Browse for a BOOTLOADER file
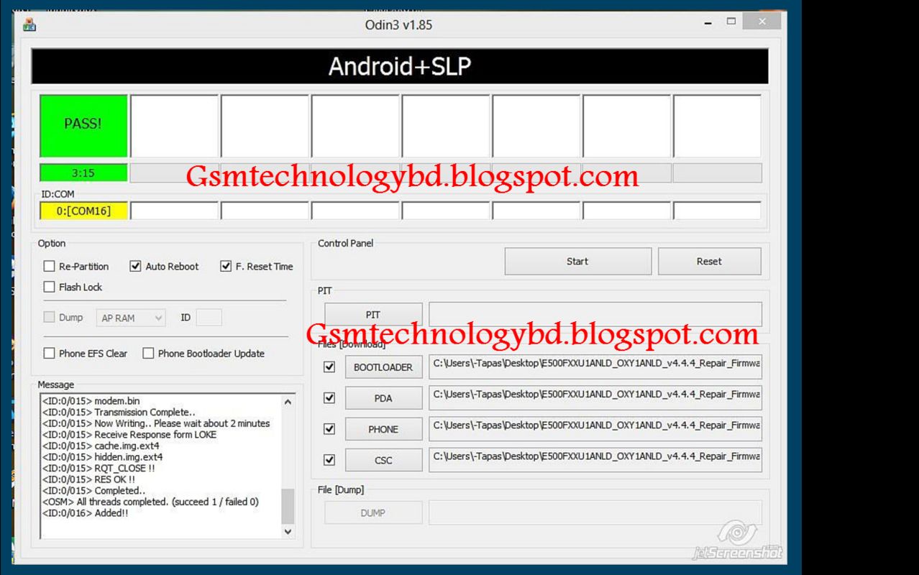The height and width of the screenshot is (575, 919). pyautogui.click(x=383, y=367)
